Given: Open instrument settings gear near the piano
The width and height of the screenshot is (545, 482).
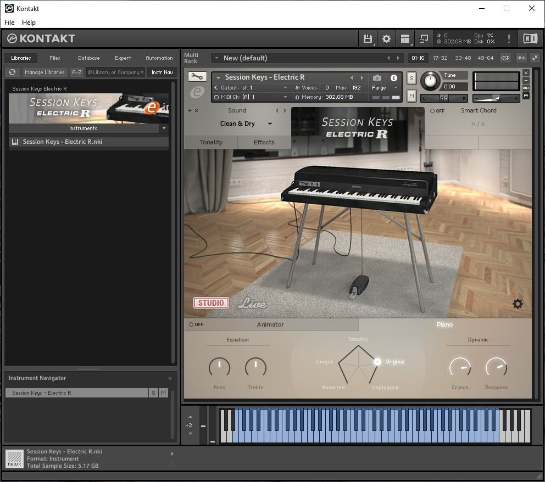Looking at the screenshot, I should tap(518, 304).
